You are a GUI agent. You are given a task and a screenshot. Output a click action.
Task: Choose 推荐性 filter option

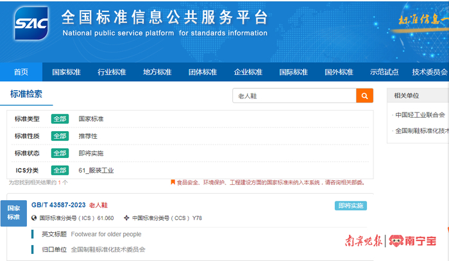click(x=88, y=136)
